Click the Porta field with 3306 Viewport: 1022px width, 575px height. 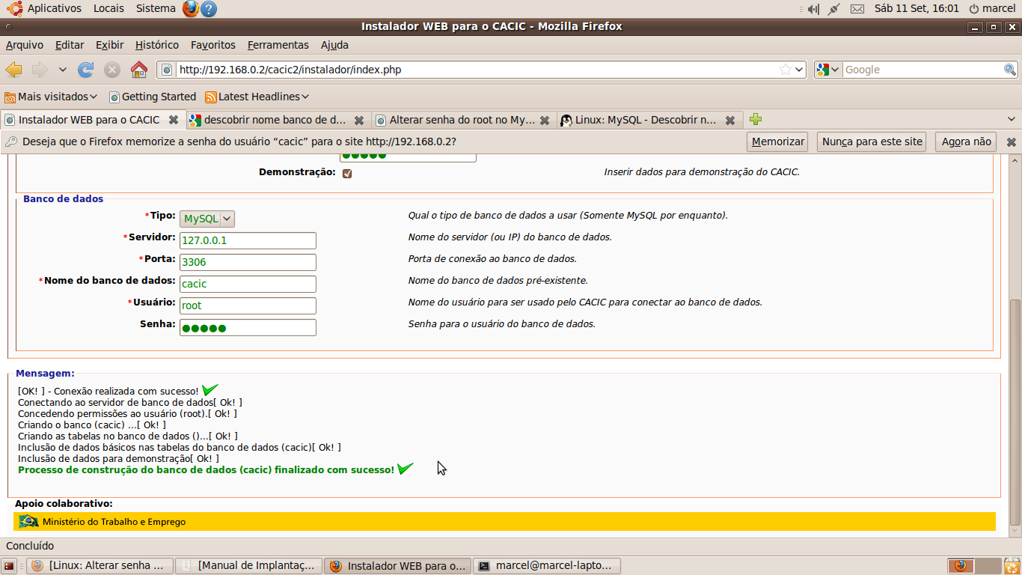pos(248,262)
